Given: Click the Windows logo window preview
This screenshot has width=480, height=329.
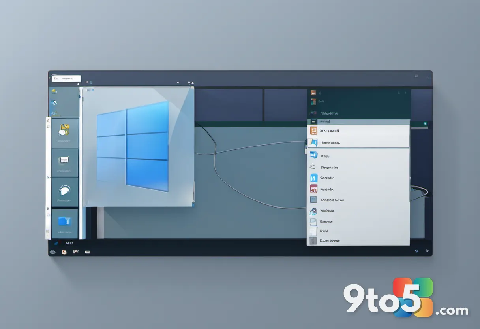Looking at the screenshot, I should [x=138, y=147].
